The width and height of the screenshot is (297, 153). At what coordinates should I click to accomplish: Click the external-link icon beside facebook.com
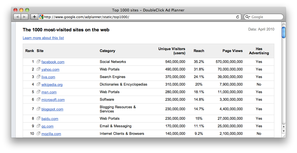click(x=38, y=62)
